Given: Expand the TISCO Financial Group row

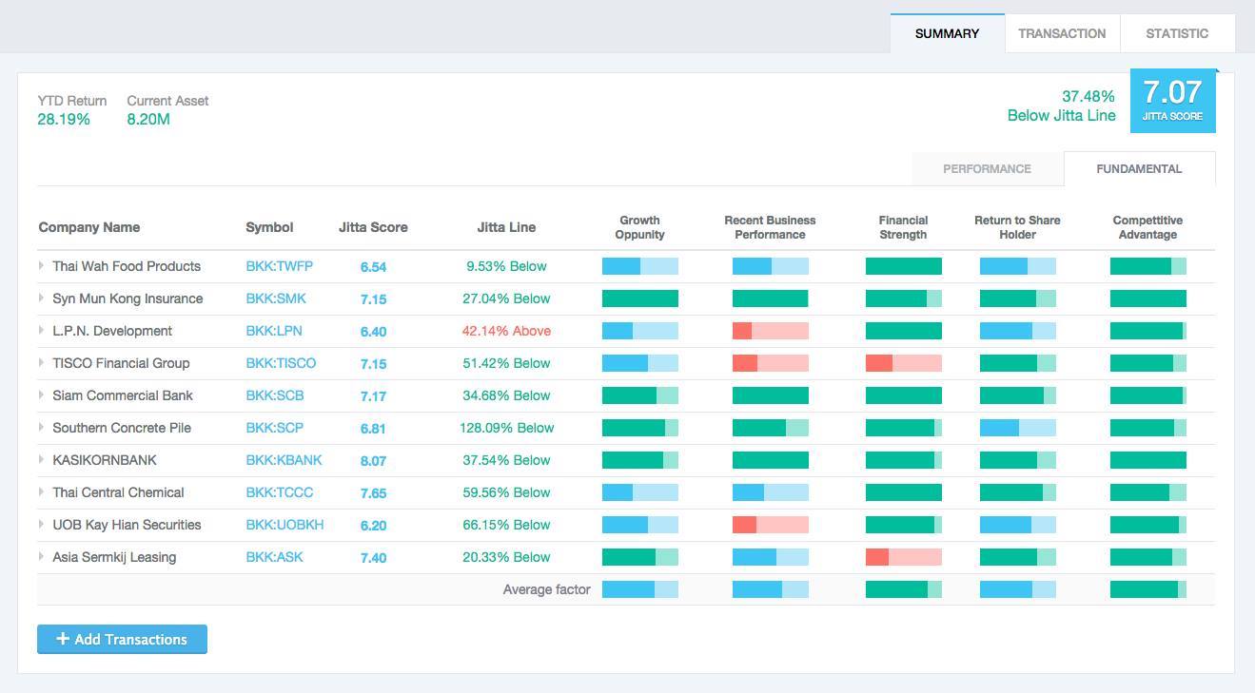Looking at the screenshot, I should pos(42,363).
